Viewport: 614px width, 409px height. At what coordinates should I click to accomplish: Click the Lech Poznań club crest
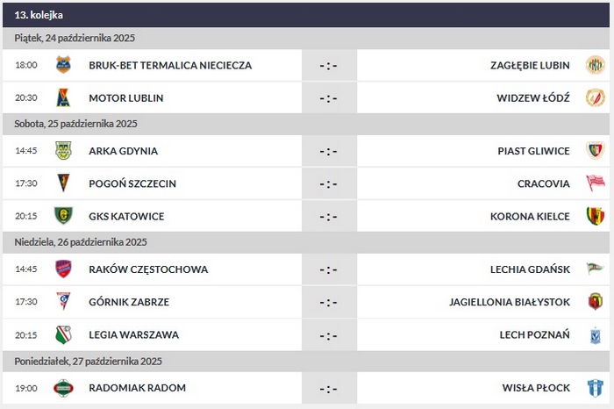point(596,334)
